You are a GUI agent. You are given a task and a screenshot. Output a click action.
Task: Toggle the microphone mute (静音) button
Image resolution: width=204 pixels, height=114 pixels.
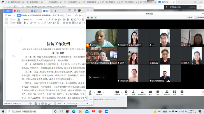(x=90, y=93)
